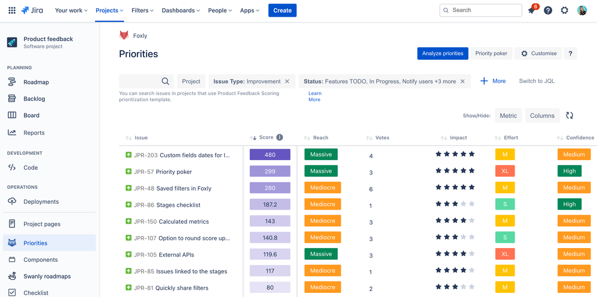This screenshot has width=597, height=297.
Task: Click Analyze priorities button
Action: tap(443, 54)
